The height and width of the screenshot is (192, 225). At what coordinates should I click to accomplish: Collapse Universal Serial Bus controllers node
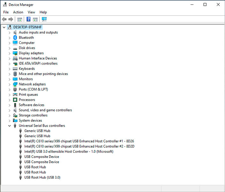(10, 126)
